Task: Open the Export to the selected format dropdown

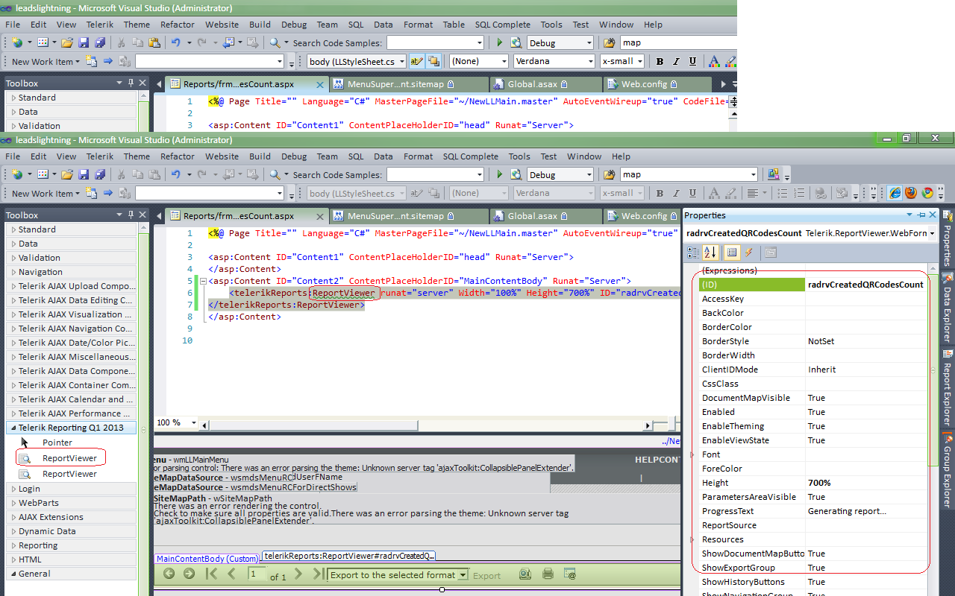Action: click(463, 575)
